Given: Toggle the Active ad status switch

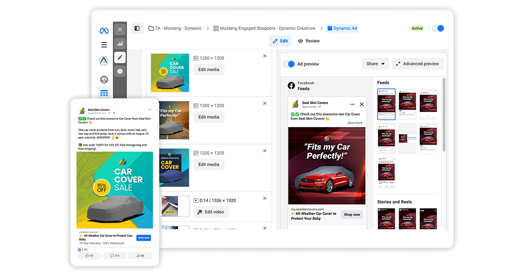Looking at the screenshot, I should (x=438, y=29).
